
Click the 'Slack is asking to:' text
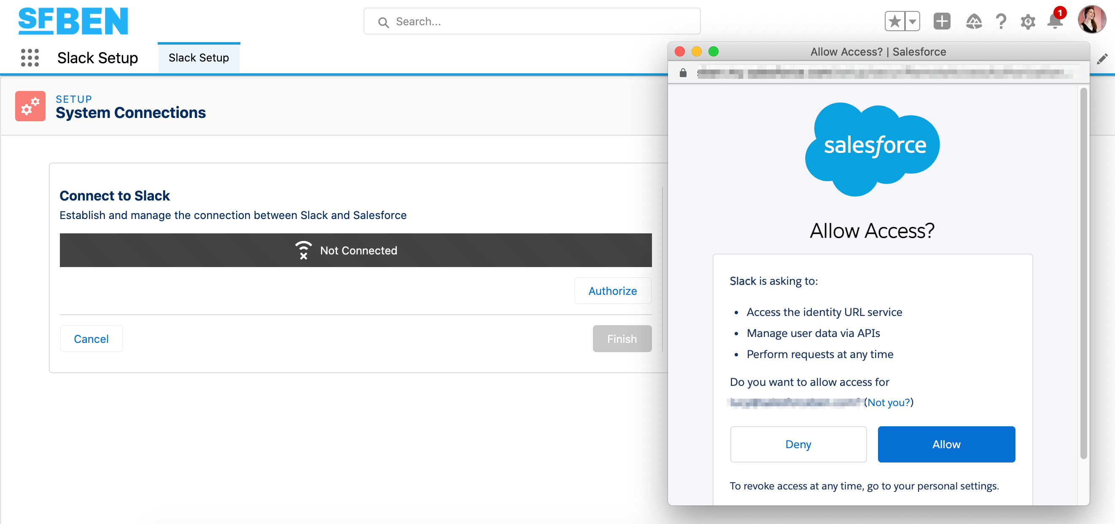pos(773,281)
